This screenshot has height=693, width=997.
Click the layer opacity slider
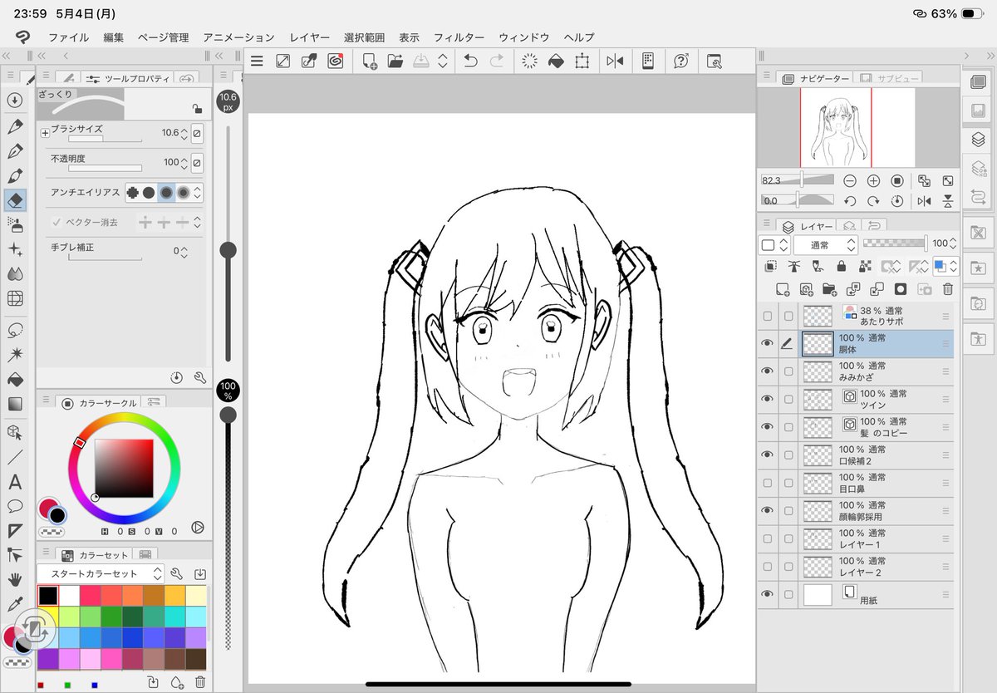coord(895,243)
